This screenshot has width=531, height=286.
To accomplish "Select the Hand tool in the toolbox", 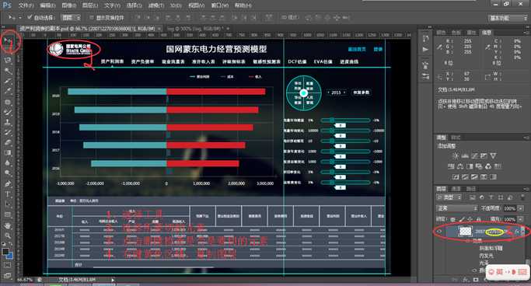I will tap(8, 225).
